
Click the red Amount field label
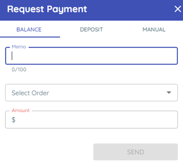click(21, 110)
